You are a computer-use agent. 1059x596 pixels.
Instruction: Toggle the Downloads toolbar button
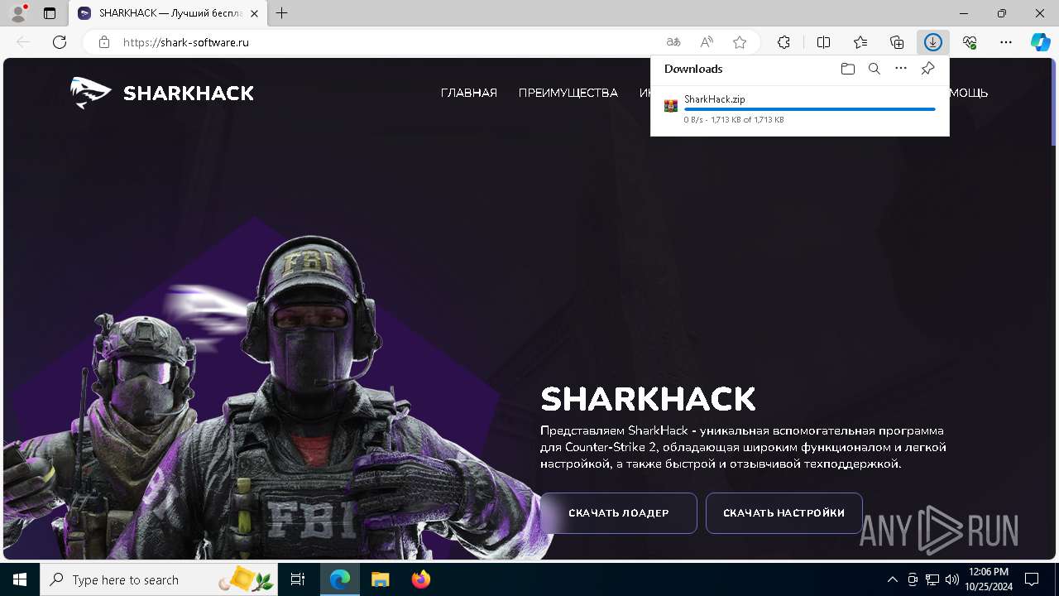933,42
